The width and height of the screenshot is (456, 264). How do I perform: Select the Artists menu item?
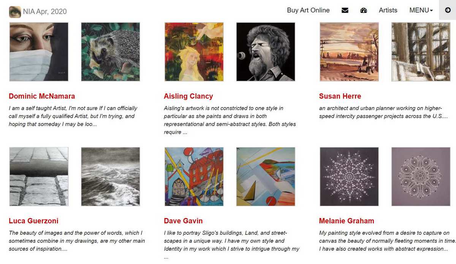tap(388, 10)
